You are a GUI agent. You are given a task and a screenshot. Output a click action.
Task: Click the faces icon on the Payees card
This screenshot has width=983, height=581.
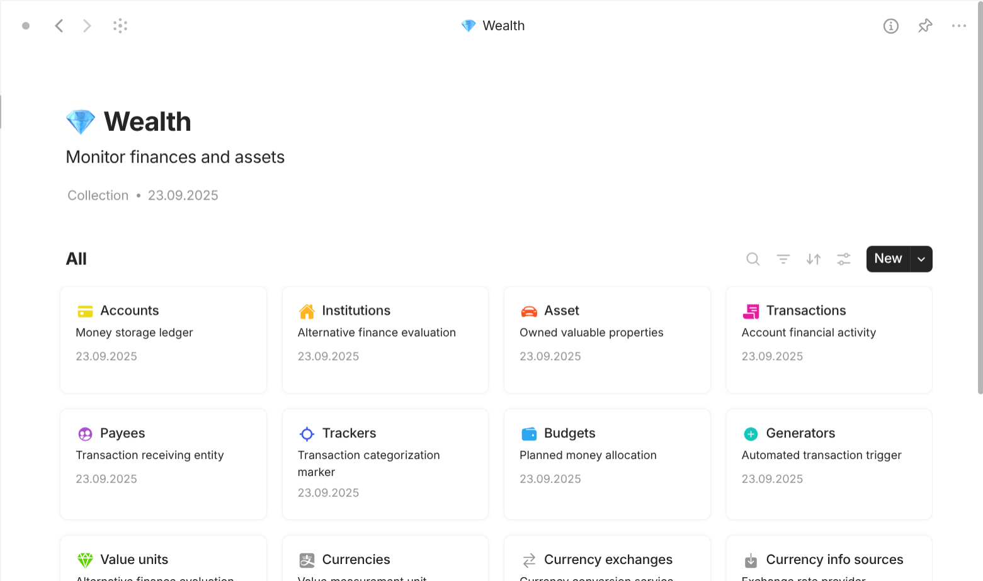pyautogui.click(x=86, y=434)
